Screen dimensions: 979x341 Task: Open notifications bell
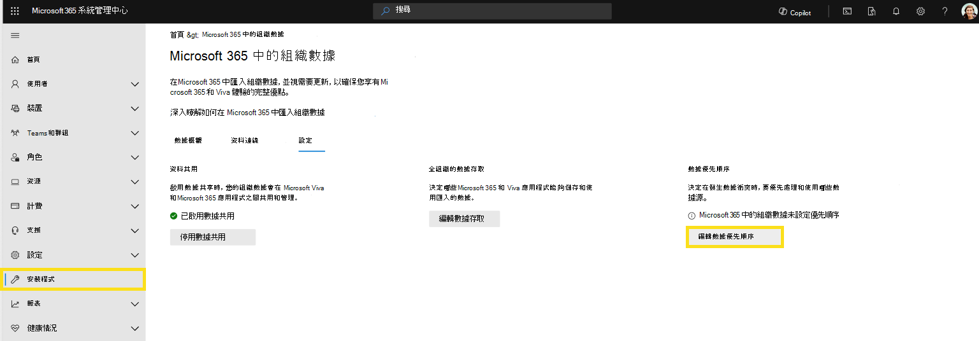tap(896, 11)
